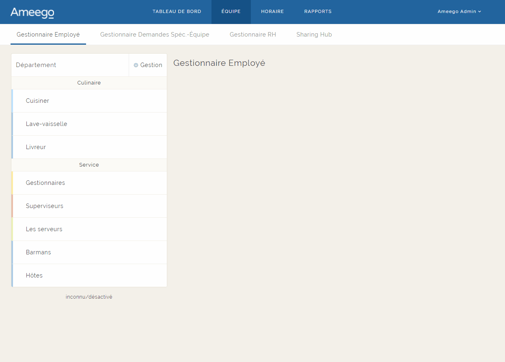The image size is (505, 362).
Task: Choose the Barmans department
Action: (38, 252)
